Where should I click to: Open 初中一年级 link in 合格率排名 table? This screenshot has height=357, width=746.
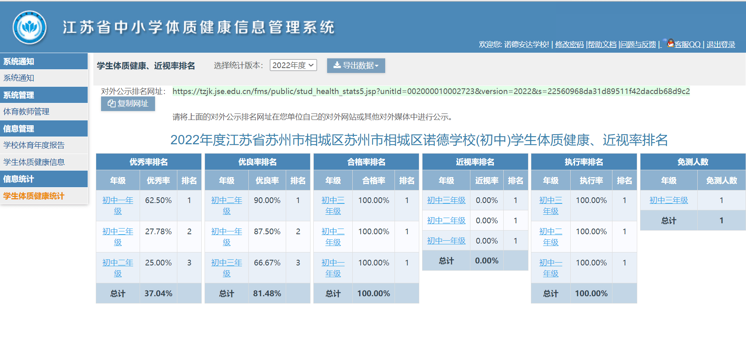tap(333, 268)
